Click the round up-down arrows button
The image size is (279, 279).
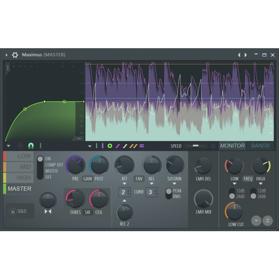click(267, 221)
